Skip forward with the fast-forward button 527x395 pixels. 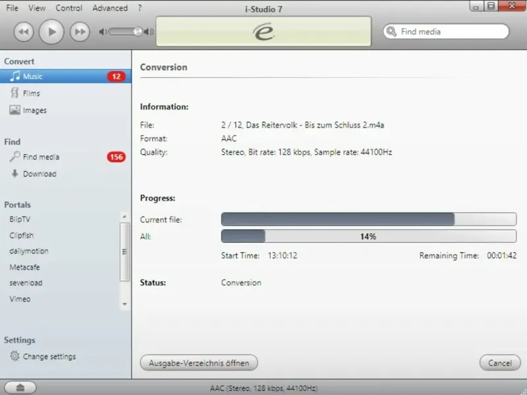[80, 32]
